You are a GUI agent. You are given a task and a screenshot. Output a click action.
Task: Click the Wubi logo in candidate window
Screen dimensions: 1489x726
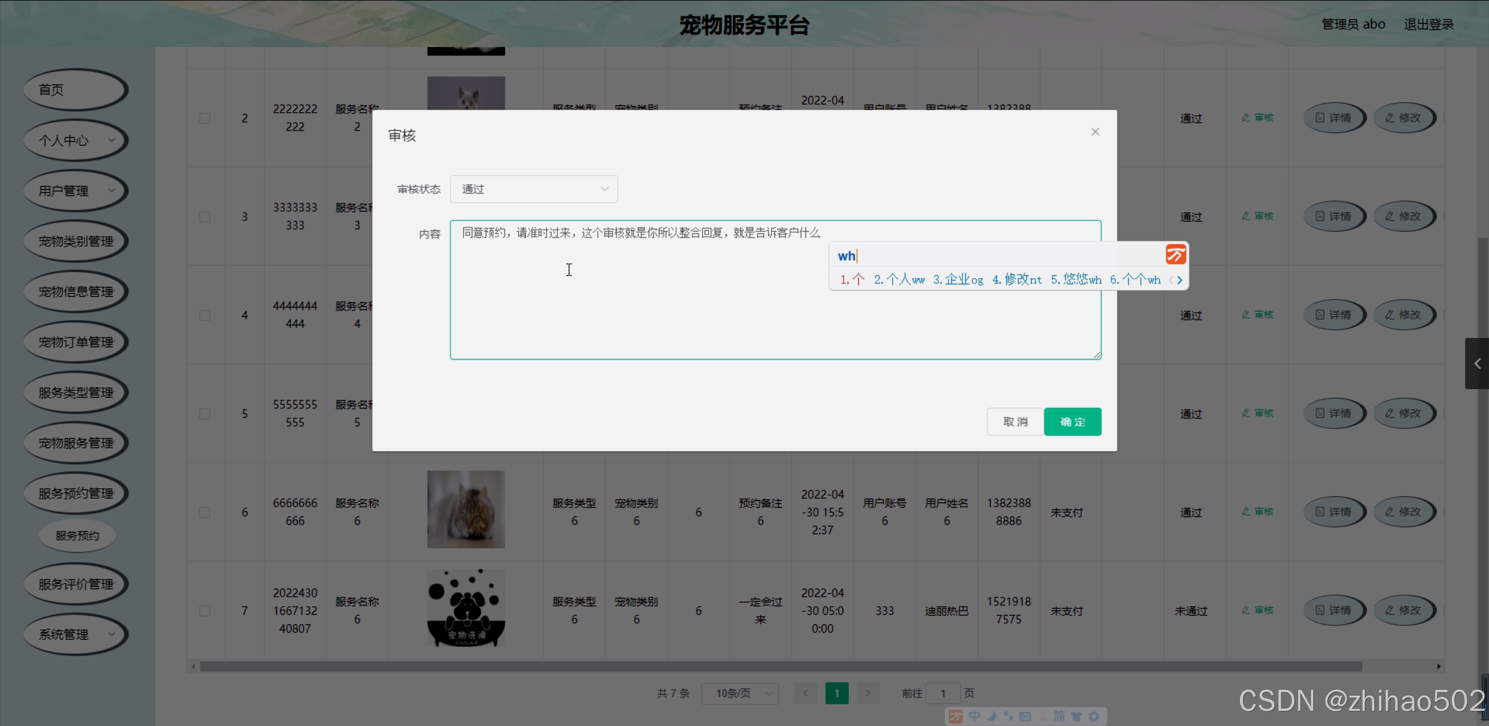(1175, 255)
